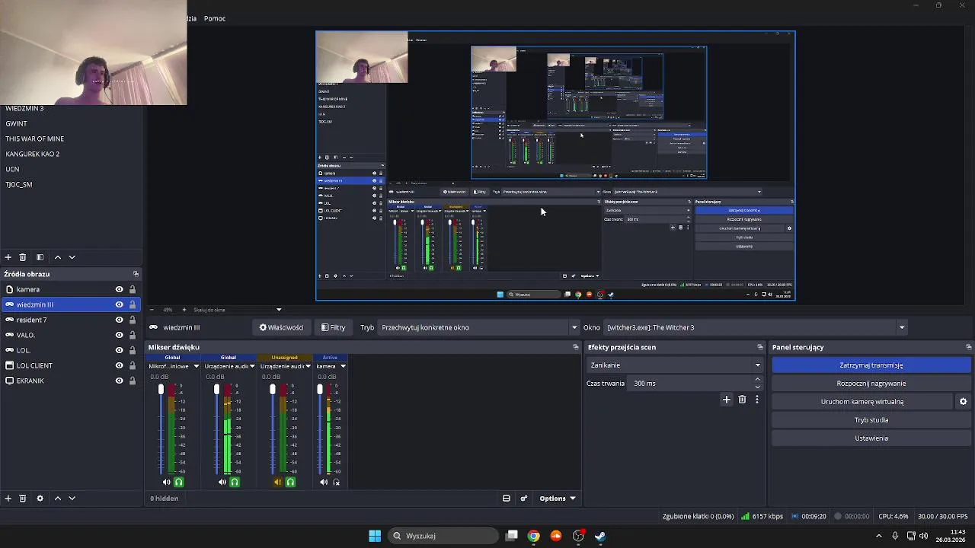The width and height of the screenshot is (975, 548).
Task: Move source down in sources toolbar
Action: pos(72,499)
